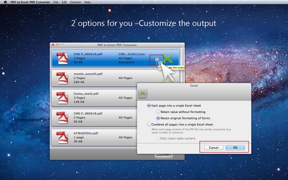Open the Edit menu
The height and width of the screenshot is (180, 288).
tap(64, 2)
